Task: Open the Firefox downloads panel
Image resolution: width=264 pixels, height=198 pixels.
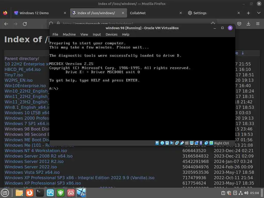Action: point(248,24)
